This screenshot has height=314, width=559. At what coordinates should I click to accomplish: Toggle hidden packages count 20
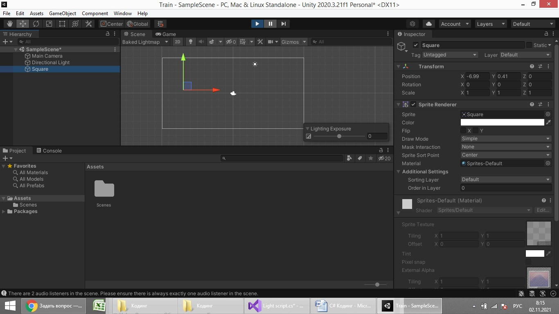click(x=384, y=158)
